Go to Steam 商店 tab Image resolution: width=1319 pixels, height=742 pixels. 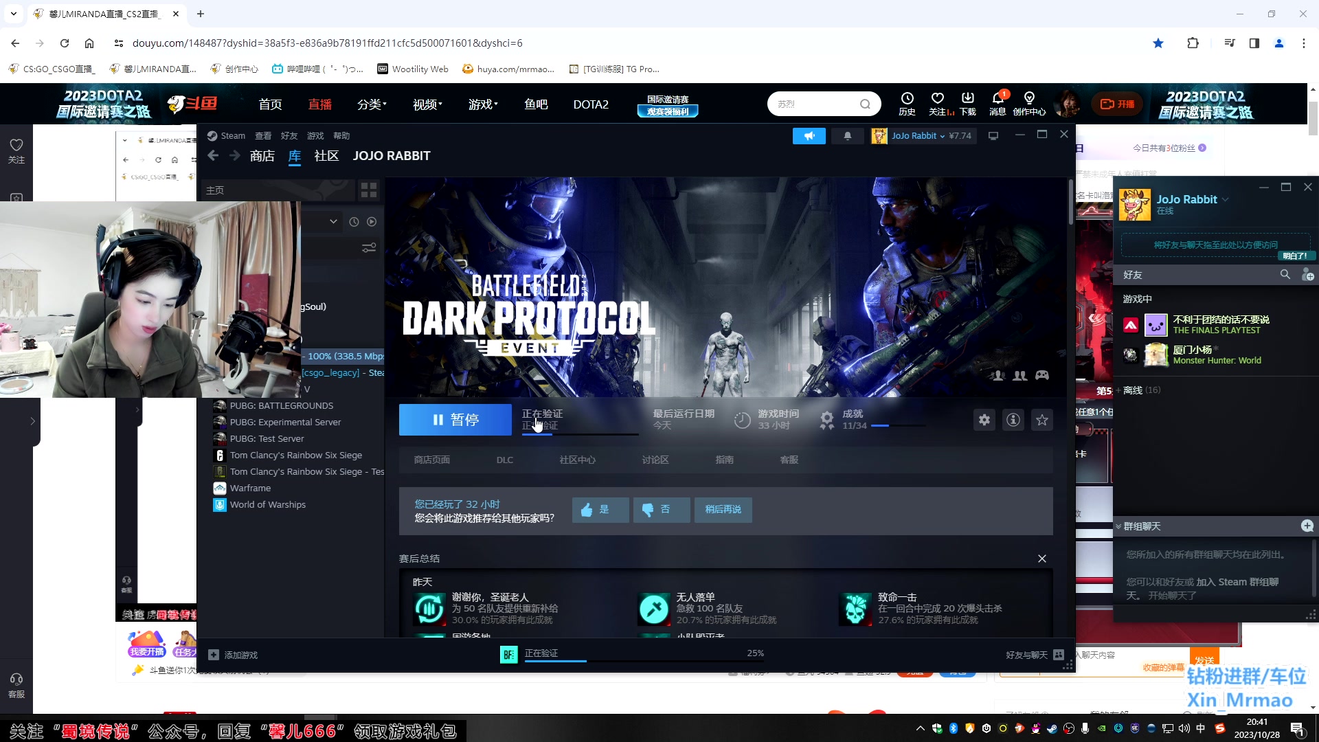[x=262, y=156]
